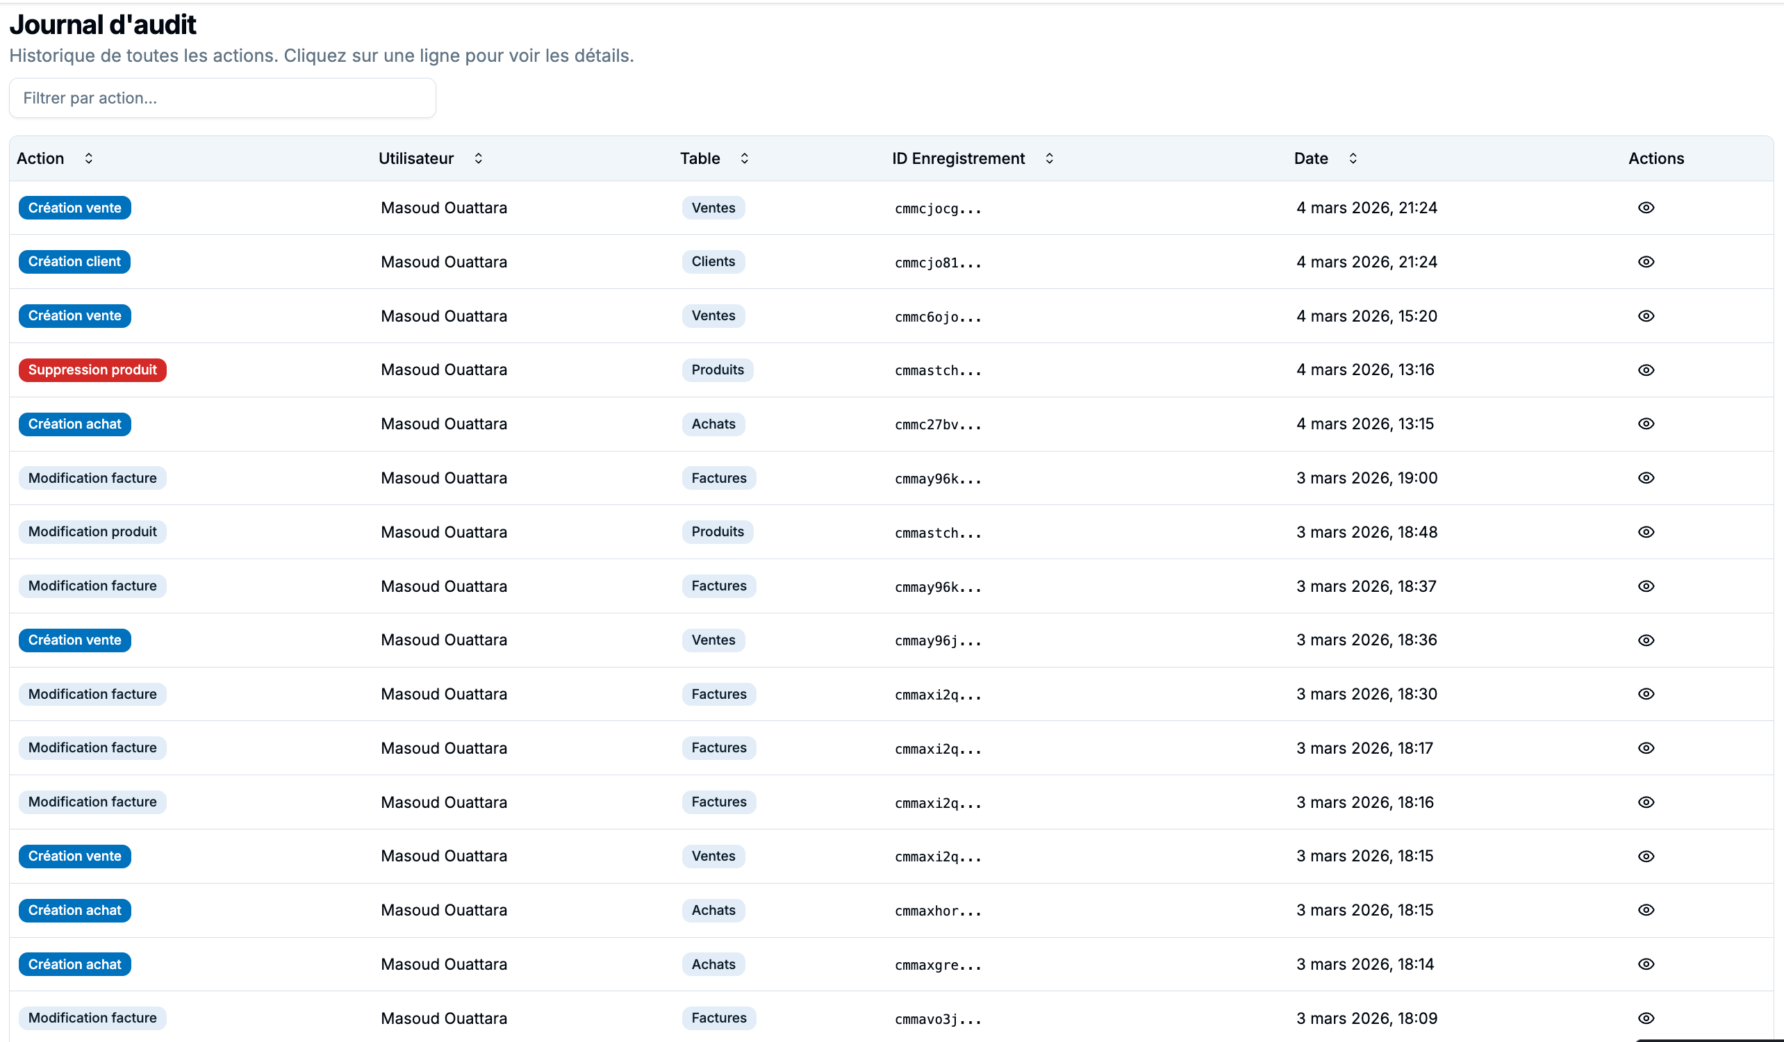Screen dimensions: 1784x1042
Task: Click the red Suppression produit badge
Action: pyautogui.click(x=92, y=370)
